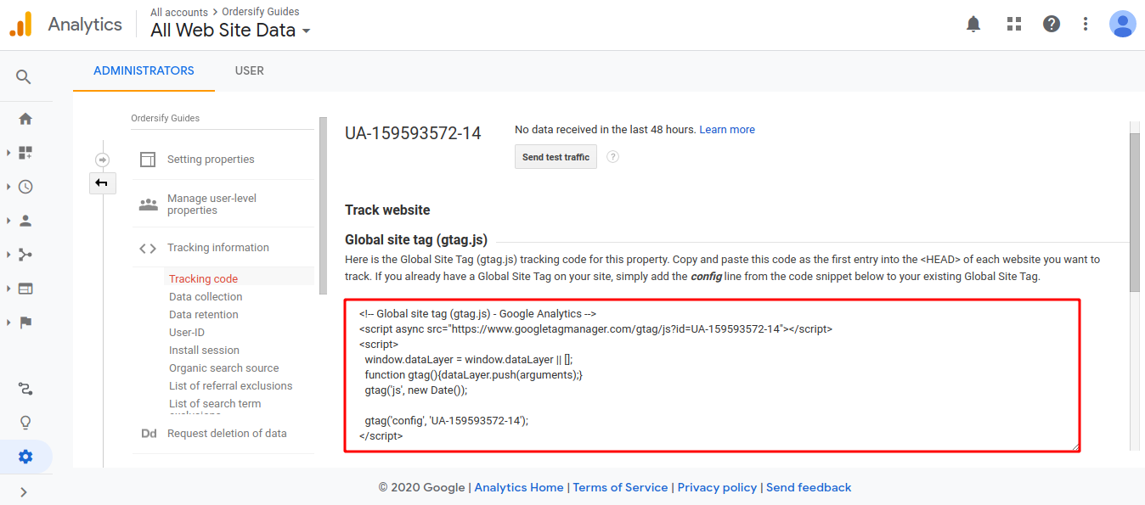
Task: Follow the Learn more link
Action: (727, 130)
